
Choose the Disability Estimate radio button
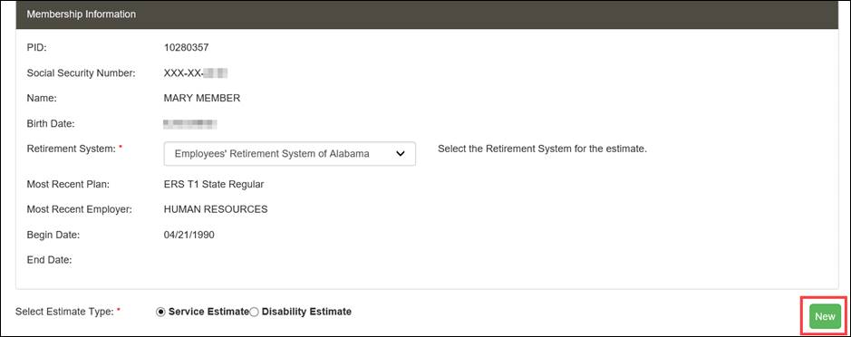click(x=254, y=312)
